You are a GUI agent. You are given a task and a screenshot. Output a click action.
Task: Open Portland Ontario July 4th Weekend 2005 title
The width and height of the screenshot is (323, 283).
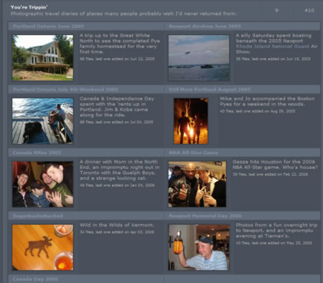(x=65, y=90)
